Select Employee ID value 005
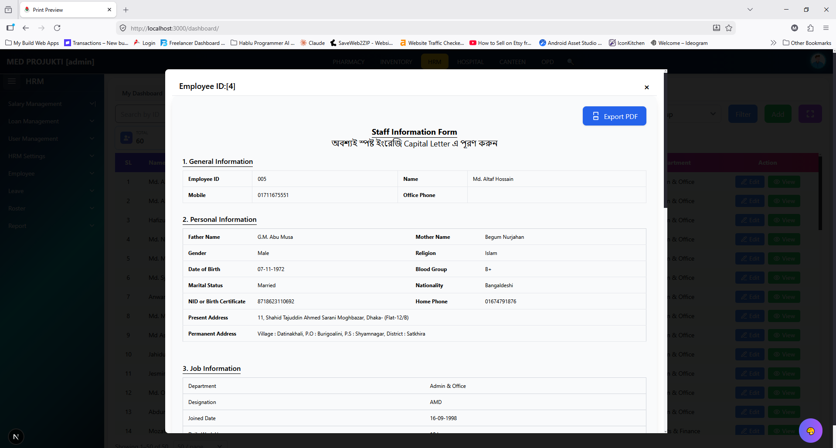Image resolution: width=836 pixels, height=448 pixels. [262, 179]
